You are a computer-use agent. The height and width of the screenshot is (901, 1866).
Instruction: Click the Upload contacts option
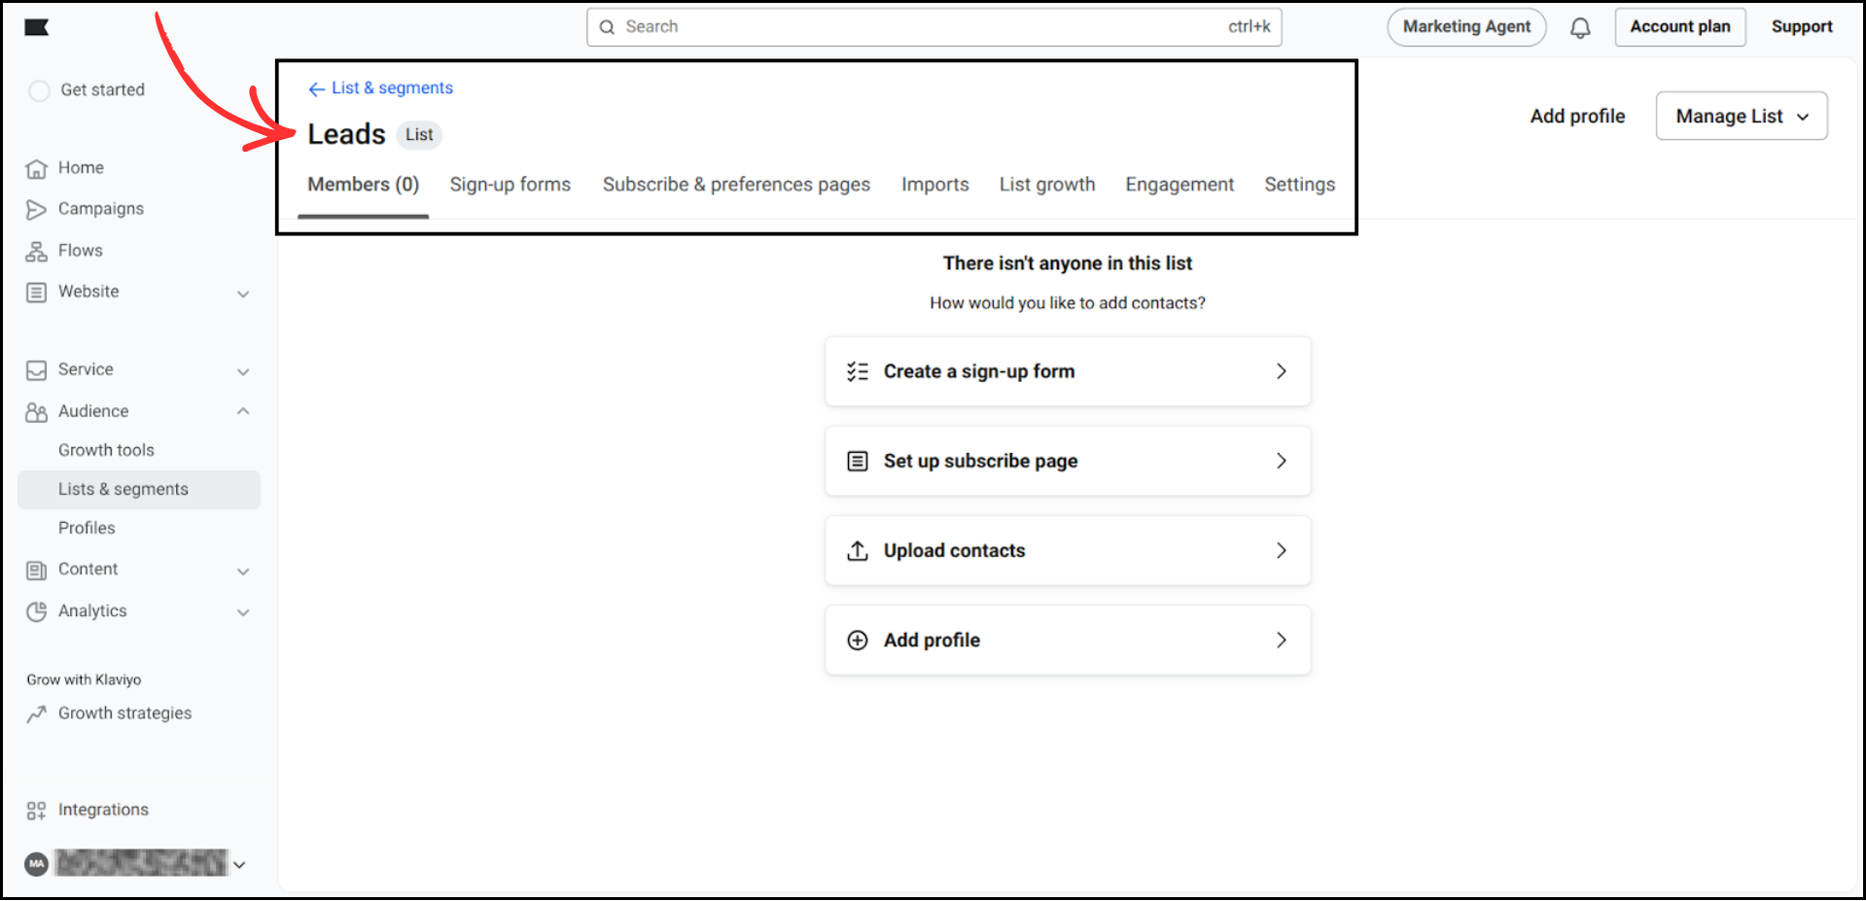pos(1067,550)
